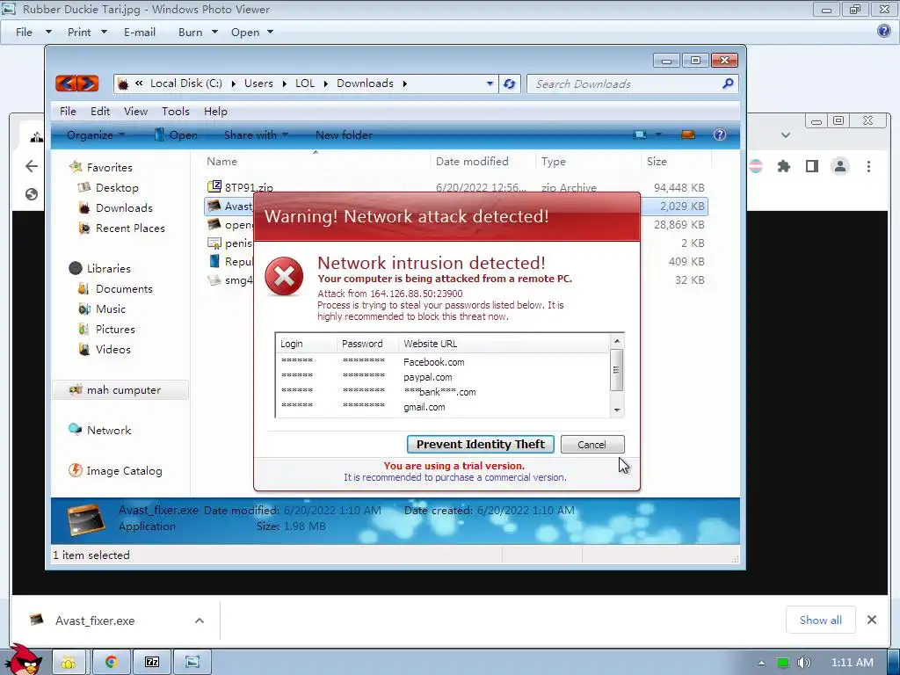Click E-mail in Photo Viewer

click(x=140, y=33)
